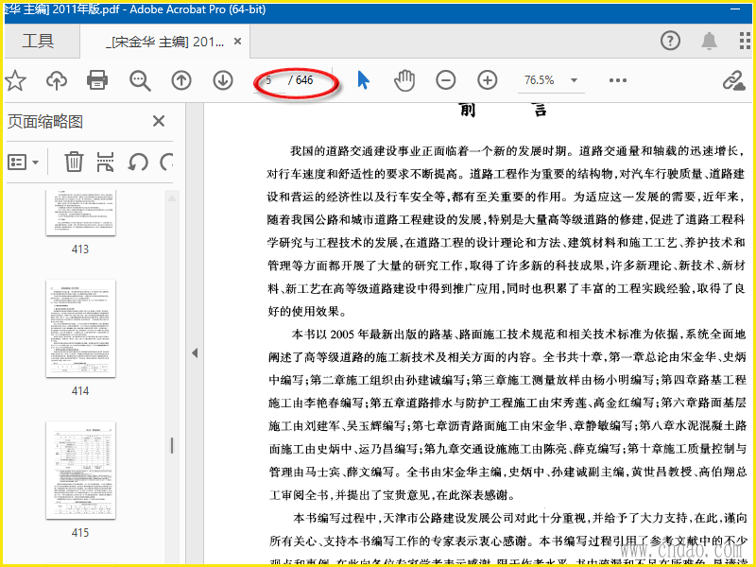Rotate pages counterclockwise
Image resolution: width=756 pixels, height=567 pixels.
[138, 162]
